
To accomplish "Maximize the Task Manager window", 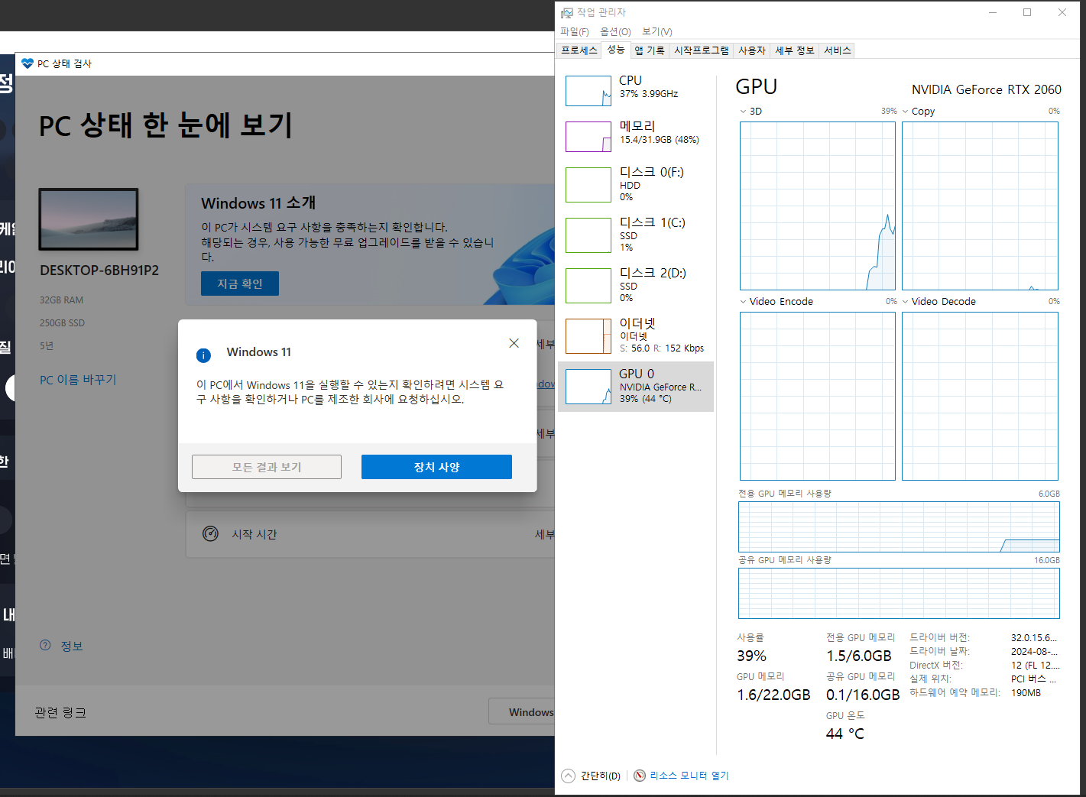I will click(x=1027, y=12).
